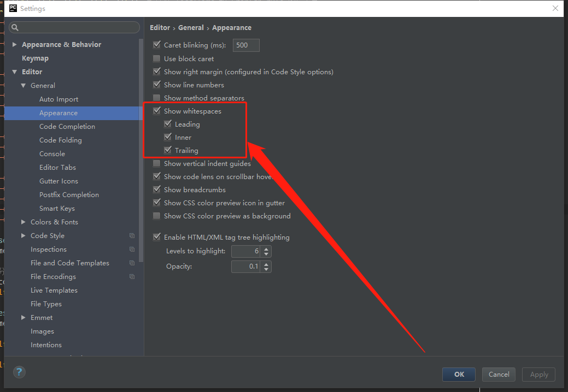
Task: Collapse the Editor tree node
Action: (x=14, y=72)
